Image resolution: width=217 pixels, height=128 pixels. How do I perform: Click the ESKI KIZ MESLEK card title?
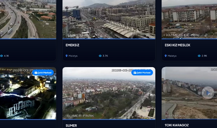point(177,45)
